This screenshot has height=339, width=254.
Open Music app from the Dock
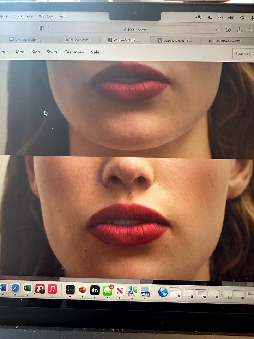pyautogui.click(x=52, y=289)
